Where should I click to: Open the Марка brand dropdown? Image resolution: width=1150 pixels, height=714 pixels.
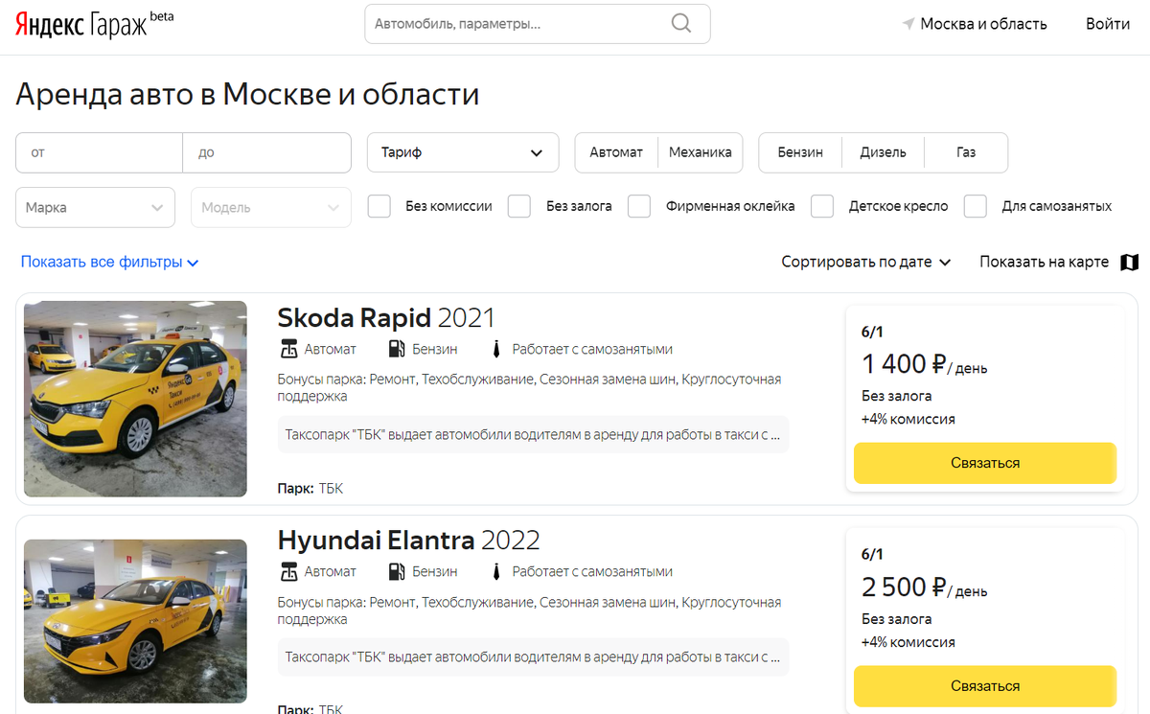95,207
